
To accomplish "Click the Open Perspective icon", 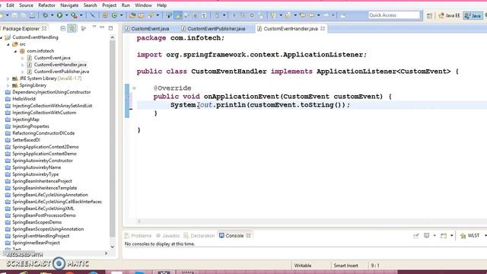I will point(429,15).
